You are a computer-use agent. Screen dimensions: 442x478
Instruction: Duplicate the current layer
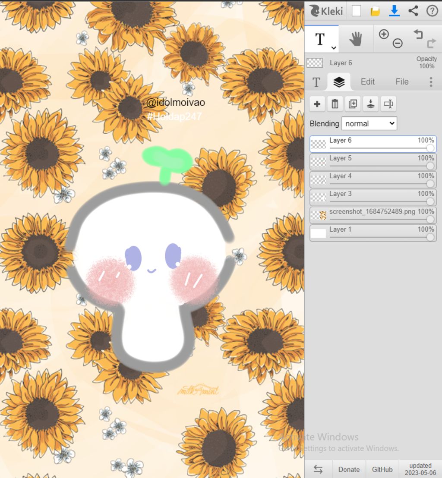[x=353, y=104]
